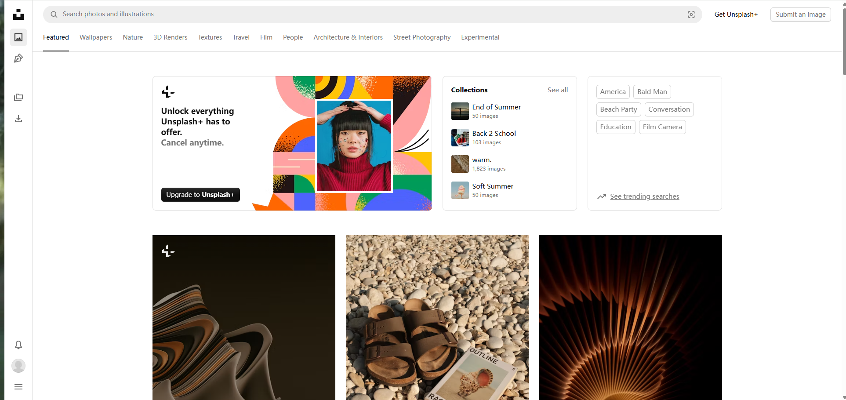Click the Downloads icon in the sidebar
Screen dimensions: 846x400
click(x=18, y=119)
